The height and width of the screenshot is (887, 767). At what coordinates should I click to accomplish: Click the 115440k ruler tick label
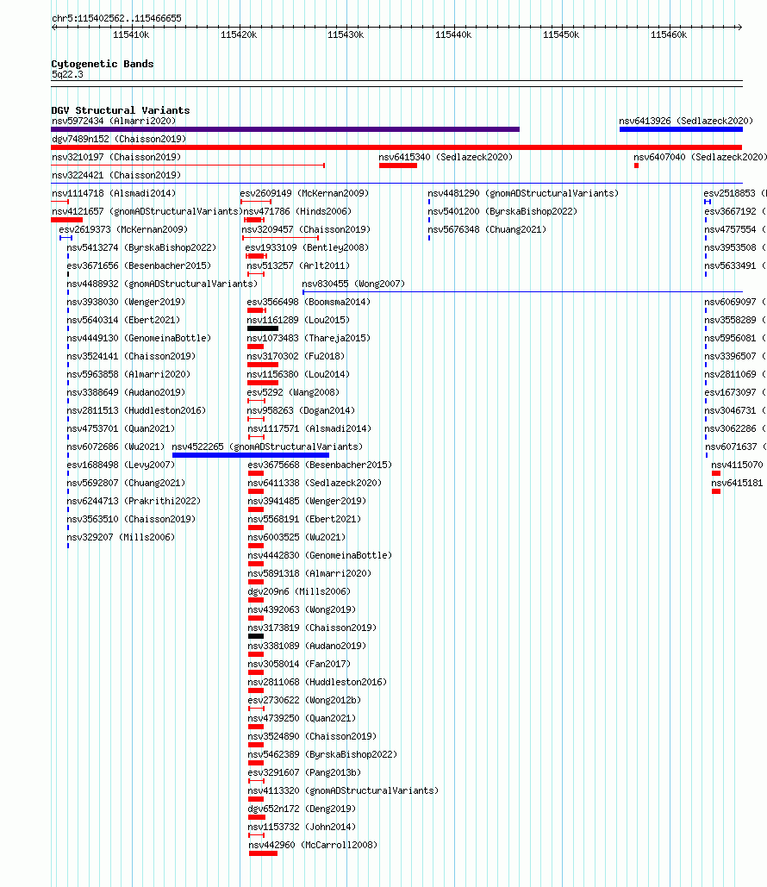453,35
